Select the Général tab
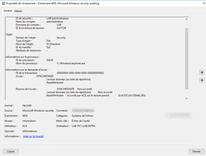 pos(8,11)
